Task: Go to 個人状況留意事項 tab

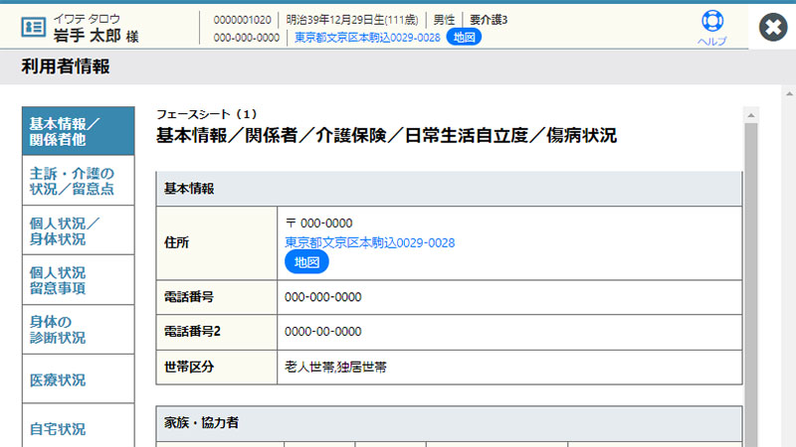Action: click(79, 280)
